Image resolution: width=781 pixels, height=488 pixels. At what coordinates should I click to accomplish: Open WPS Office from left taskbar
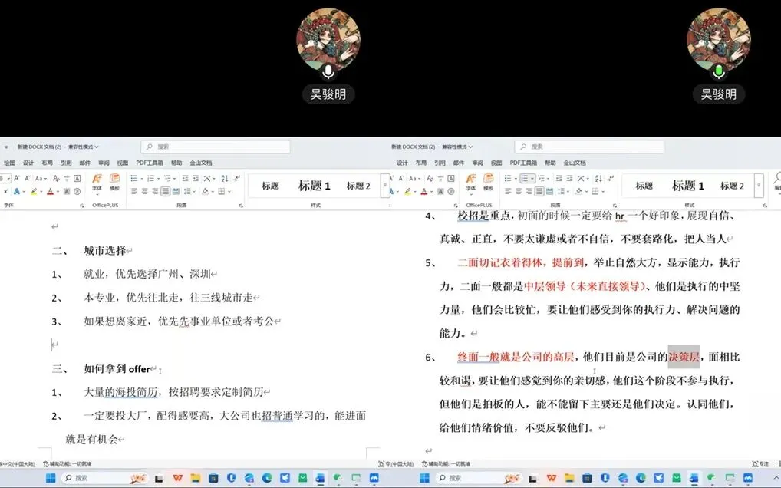pos(177,478)
